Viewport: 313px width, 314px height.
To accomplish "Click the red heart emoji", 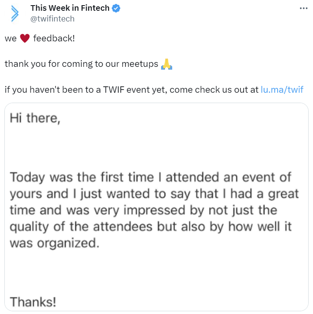I will point(25,38).
